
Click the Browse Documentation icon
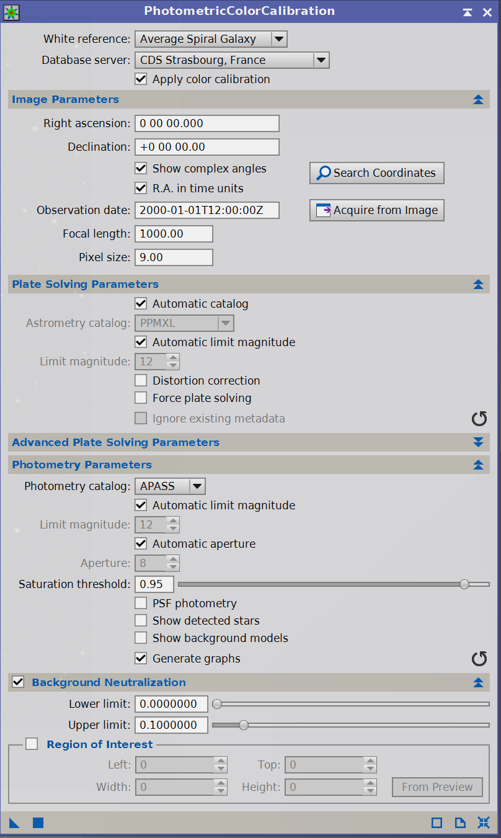[460, 822]
